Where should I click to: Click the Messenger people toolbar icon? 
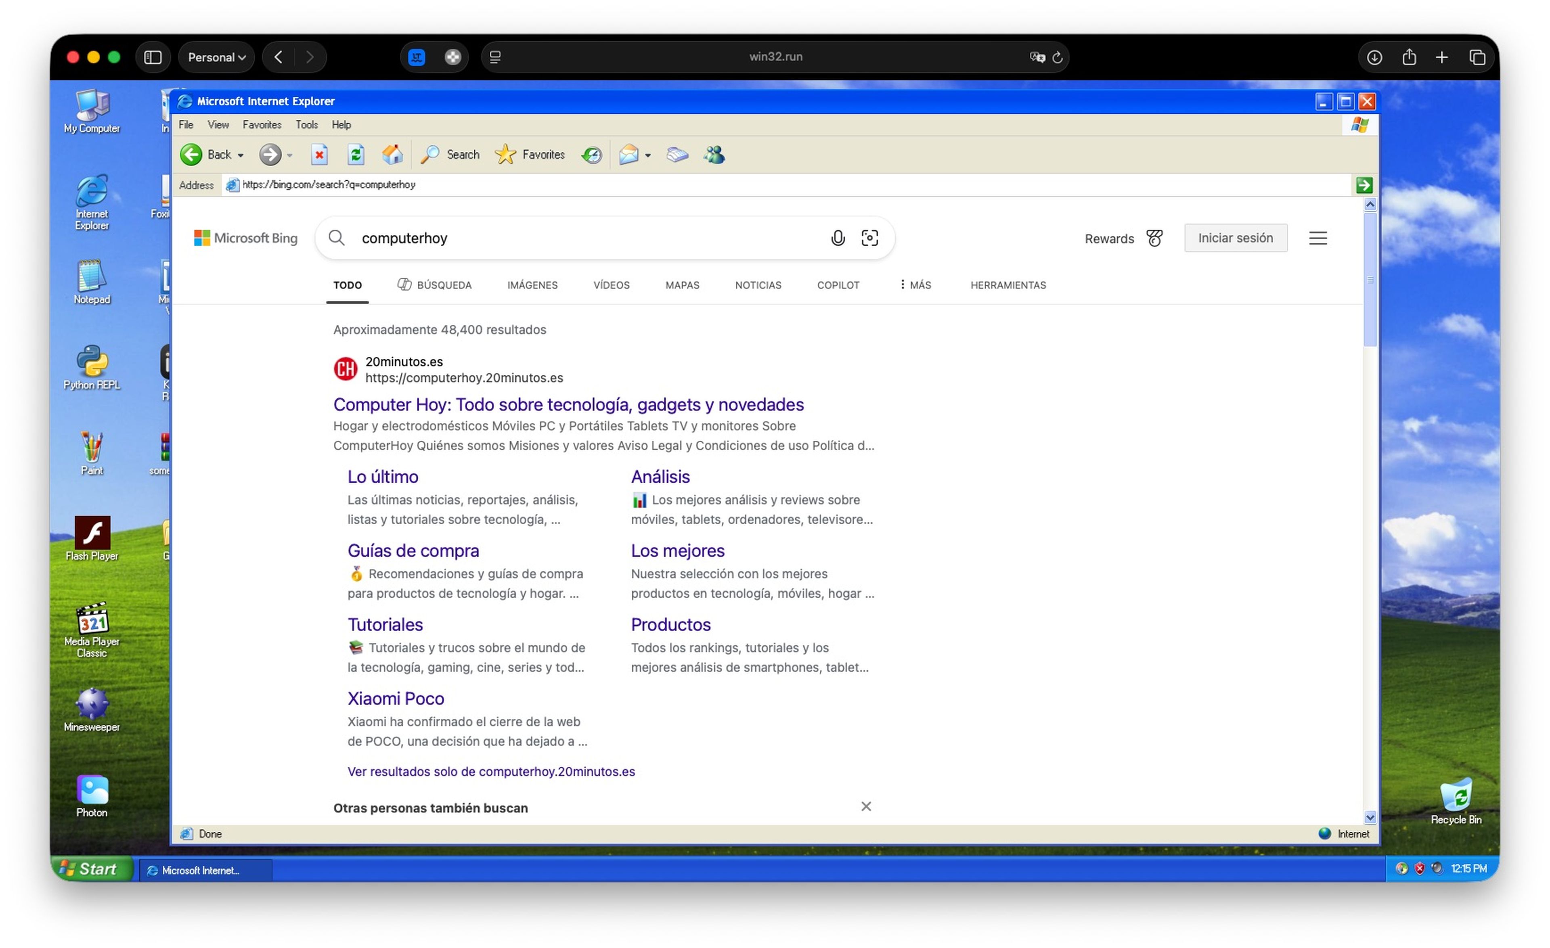[714, 155]
